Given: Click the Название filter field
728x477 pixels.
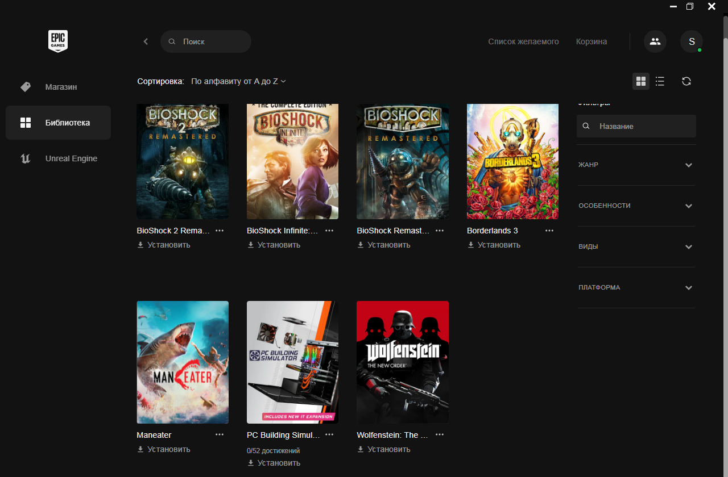Looking at the screenshot, I should pos(636,126).
